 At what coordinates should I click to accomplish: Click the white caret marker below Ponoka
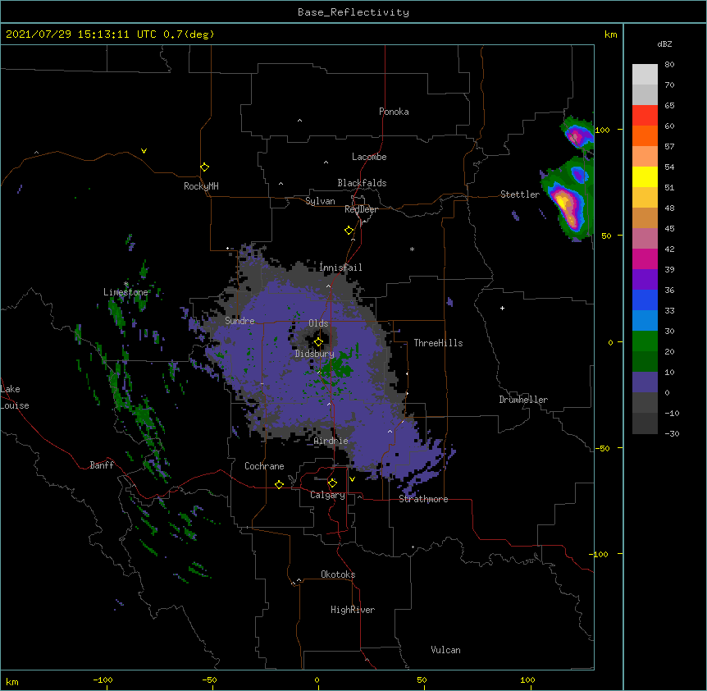pyautogui.click(x=299, y=121)
